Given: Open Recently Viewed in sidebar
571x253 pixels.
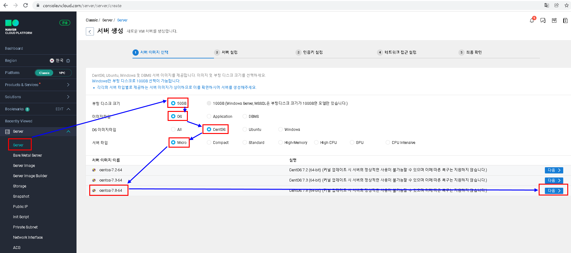Looking at the screenshot, I should (19, 121).
